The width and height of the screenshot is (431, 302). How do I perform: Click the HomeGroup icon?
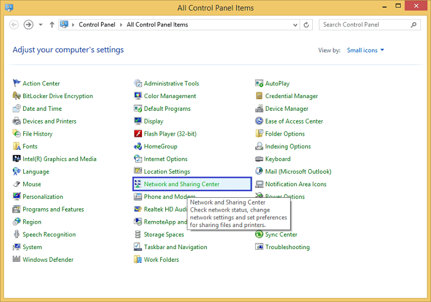click(138, 146)
